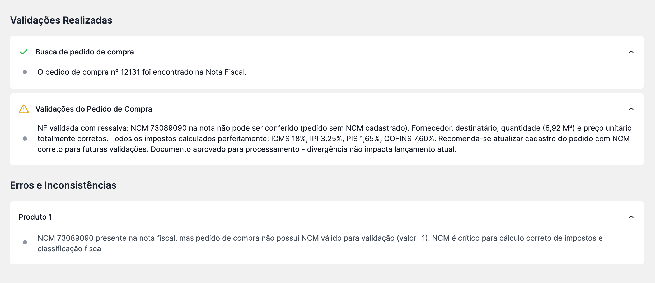Click 'Documento aprovado para processamento' sentence
655x283 pixels.
[x=225, y=149]
